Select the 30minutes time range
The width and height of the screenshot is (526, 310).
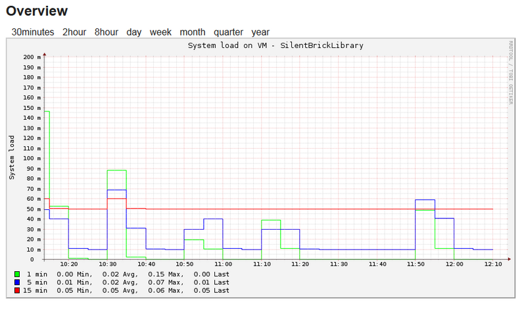click(33, 32)
